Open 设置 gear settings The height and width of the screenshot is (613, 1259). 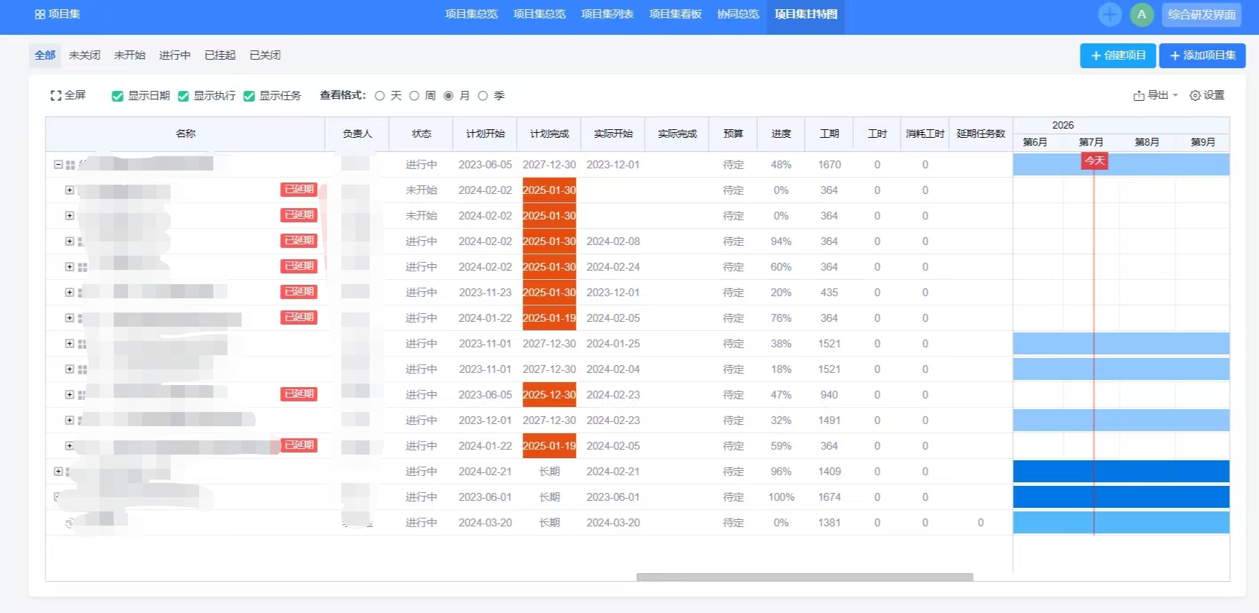(x=1207, y=95)
